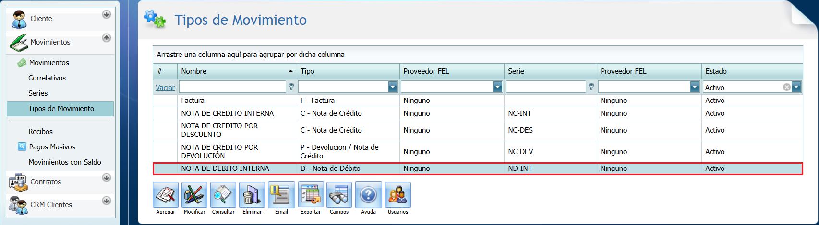Viewport: 819px width, 225px height.
Task: Click the group-by column drop panel
Action: coord(478,55)
